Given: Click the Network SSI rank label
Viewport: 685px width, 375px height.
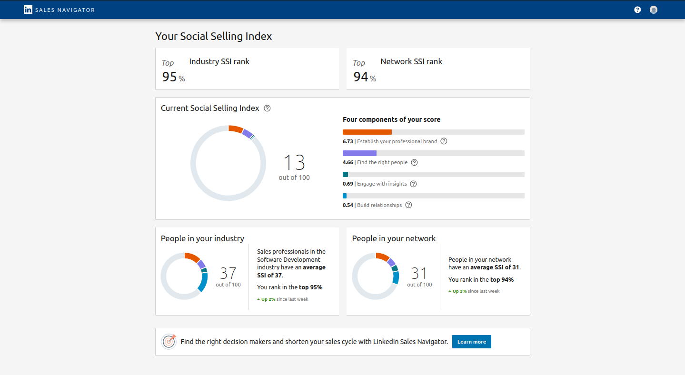Looking at the screenshot, I should click(x=411, y=61).
